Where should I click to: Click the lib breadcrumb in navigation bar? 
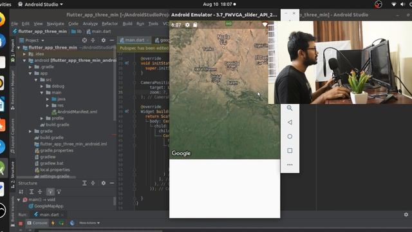click(x=77, y=32)
